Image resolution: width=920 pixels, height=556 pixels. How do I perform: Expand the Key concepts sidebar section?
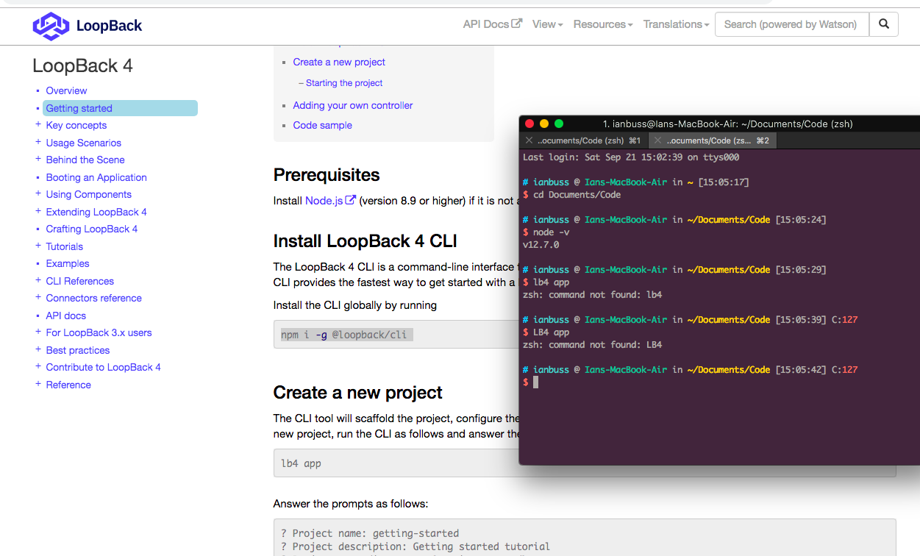coord(38,125)
